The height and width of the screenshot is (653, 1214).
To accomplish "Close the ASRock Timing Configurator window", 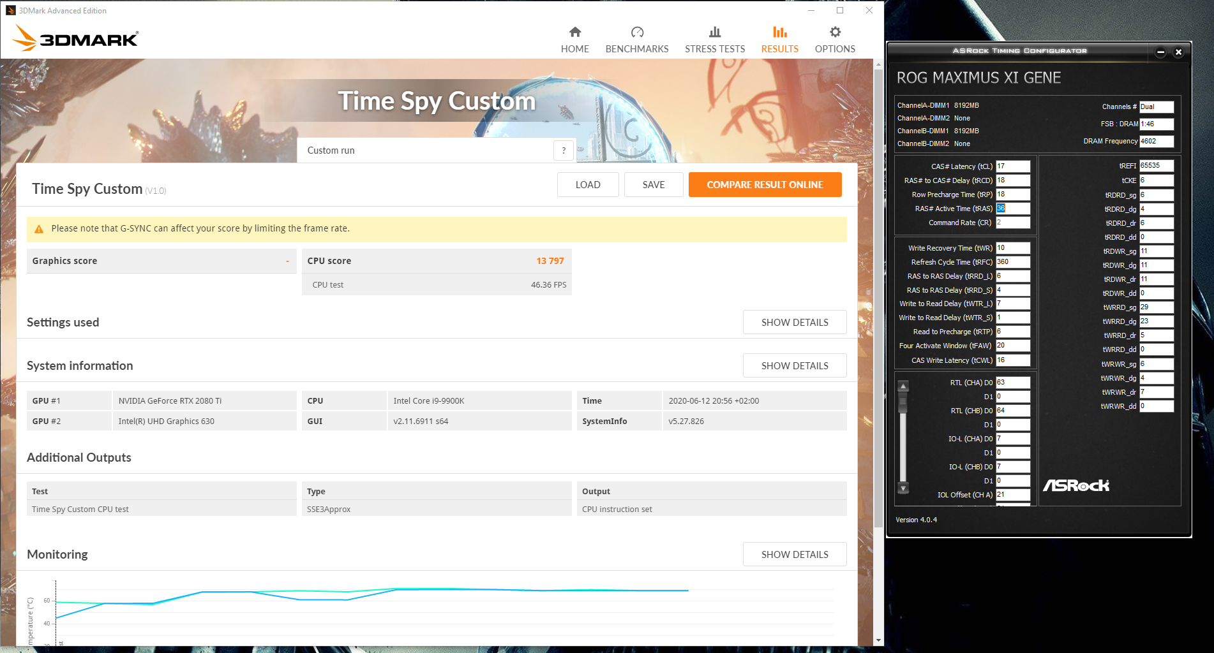I will point(1178,52).
